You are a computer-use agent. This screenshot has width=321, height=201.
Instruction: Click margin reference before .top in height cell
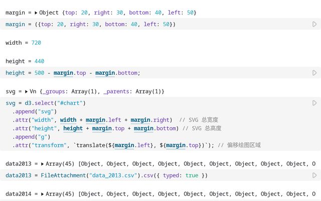63,73
